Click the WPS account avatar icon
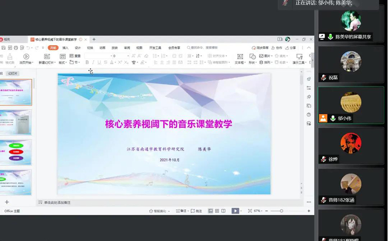 (288, 39)
